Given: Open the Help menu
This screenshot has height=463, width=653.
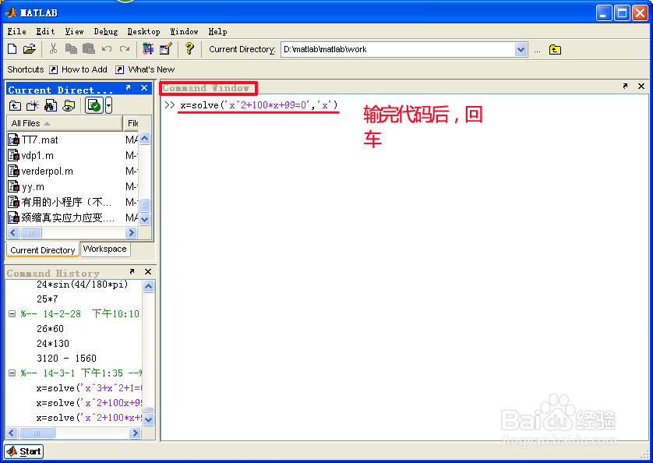Looking at the screenshot, I should 218,32.
